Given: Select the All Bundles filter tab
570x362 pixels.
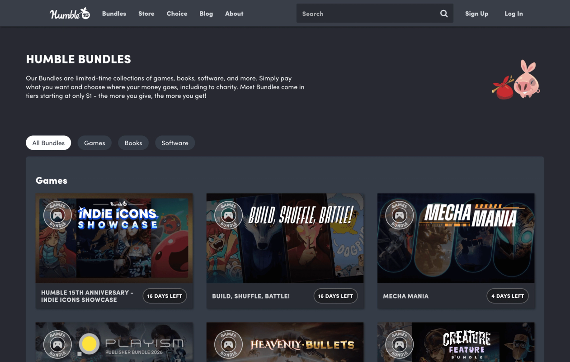Looking at the screenshot, I should click(48, 143).
